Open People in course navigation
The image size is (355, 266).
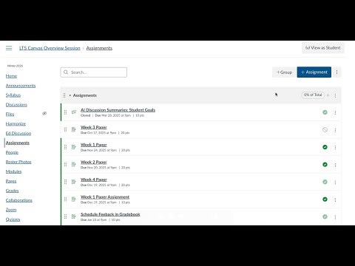point(12,152)
